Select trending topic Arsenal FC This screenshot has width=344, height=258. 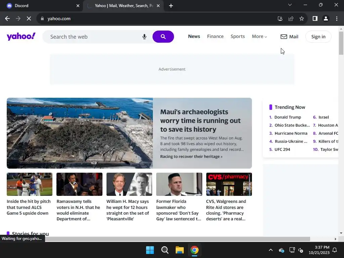click(328, 133)
